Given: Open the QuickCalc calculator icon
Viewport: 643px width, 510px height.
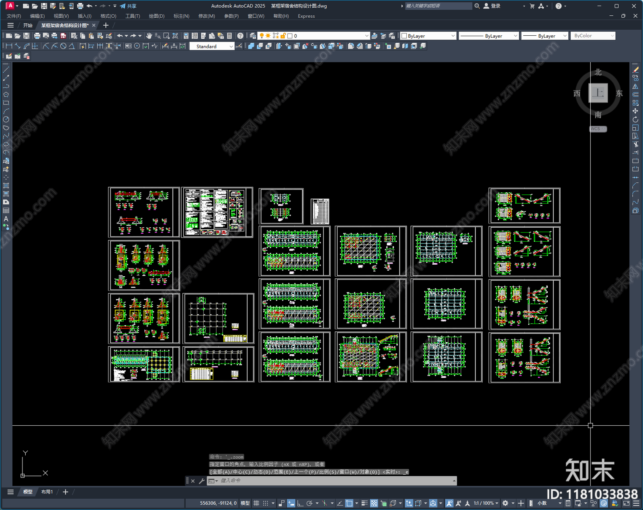Looking at the screenshot, I should click(x=229, y=36).
